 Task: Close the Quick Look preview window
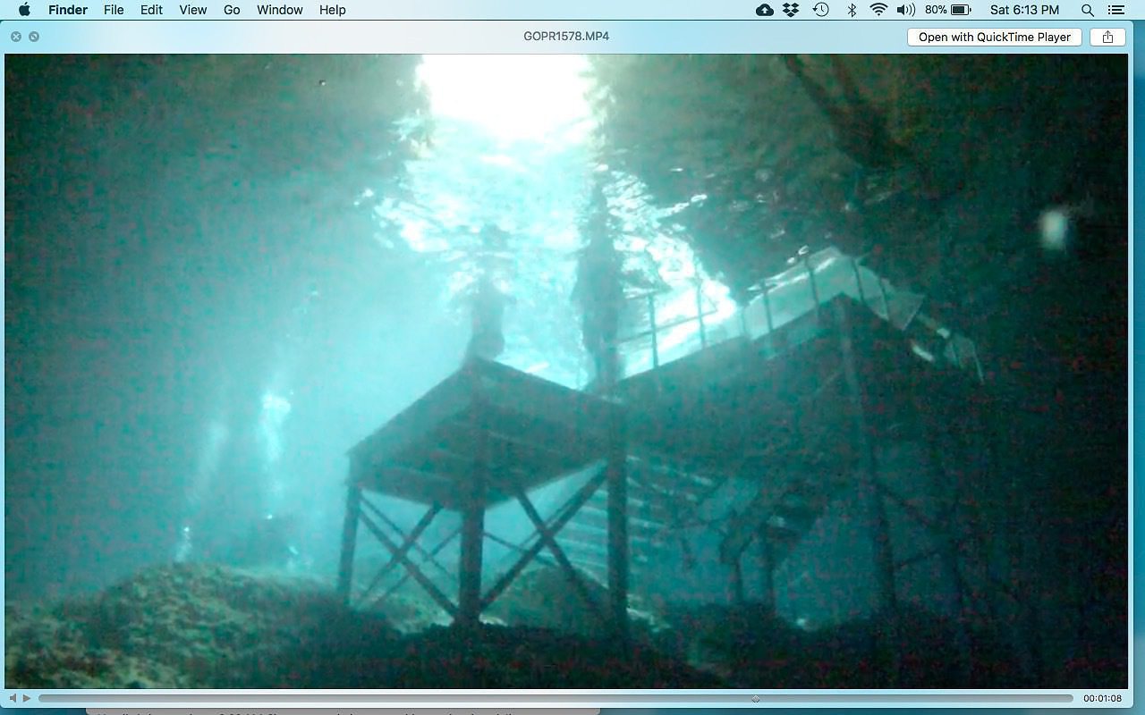click(x=16, y=37)
